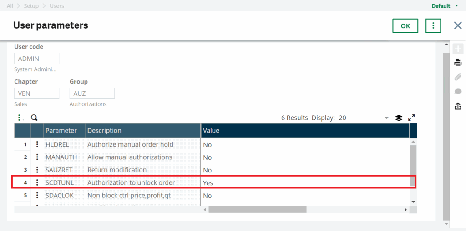Click the search magnifier above the grid
The height and width of the screenshot is (231, 466).
[35, 118]
